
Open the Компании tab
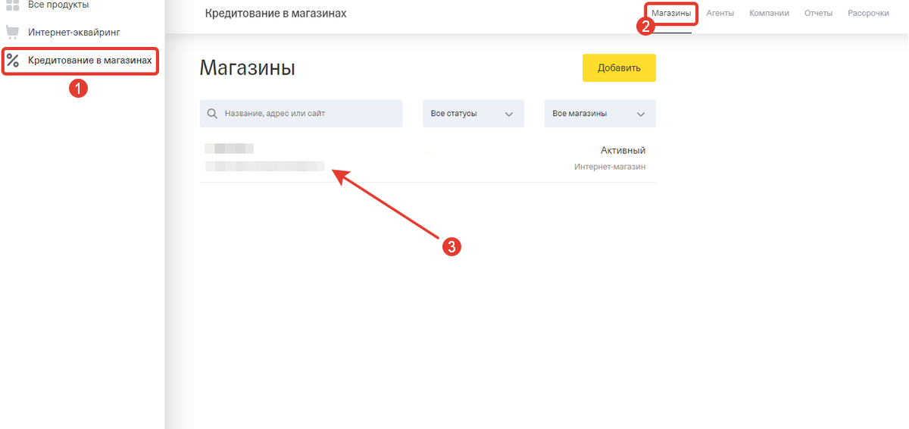tap(769, 13)
